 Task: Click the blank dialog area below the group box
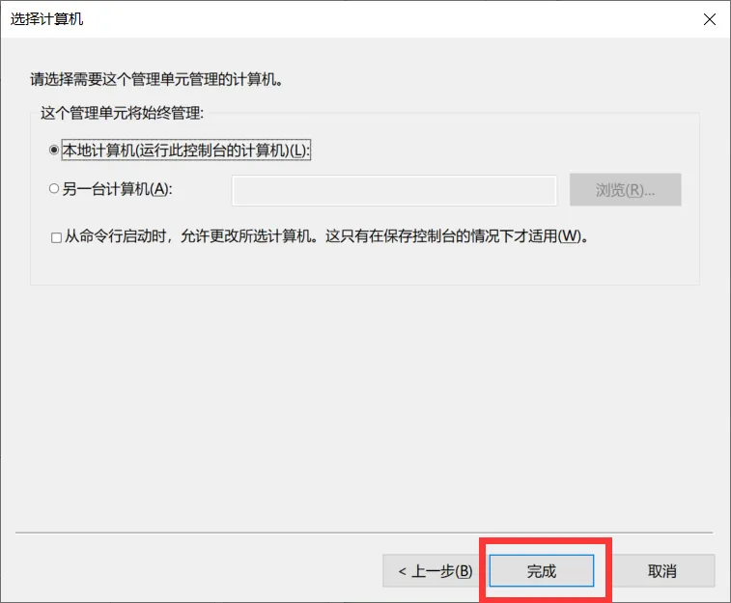tap(364, 405)
